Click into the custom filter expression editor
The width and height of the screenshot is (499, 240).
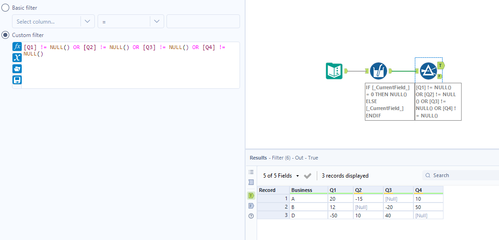tap(130, 69)
